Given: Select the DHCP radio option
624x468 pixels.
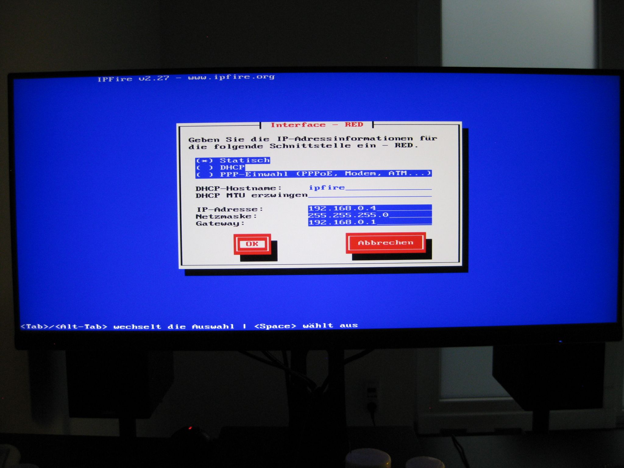Looking at the screenshot, I should [221, 167].
